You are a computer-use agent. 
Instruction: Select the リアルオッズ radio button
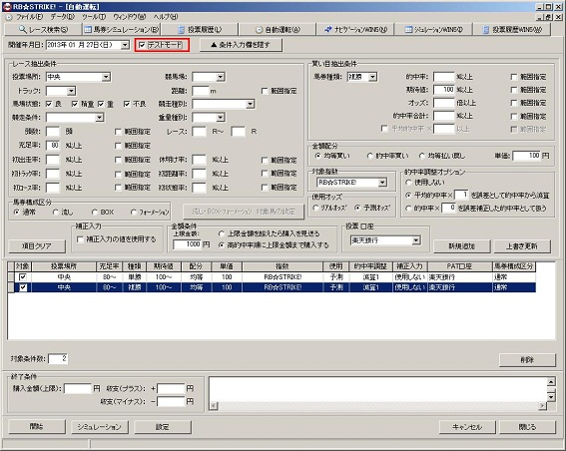315,208
